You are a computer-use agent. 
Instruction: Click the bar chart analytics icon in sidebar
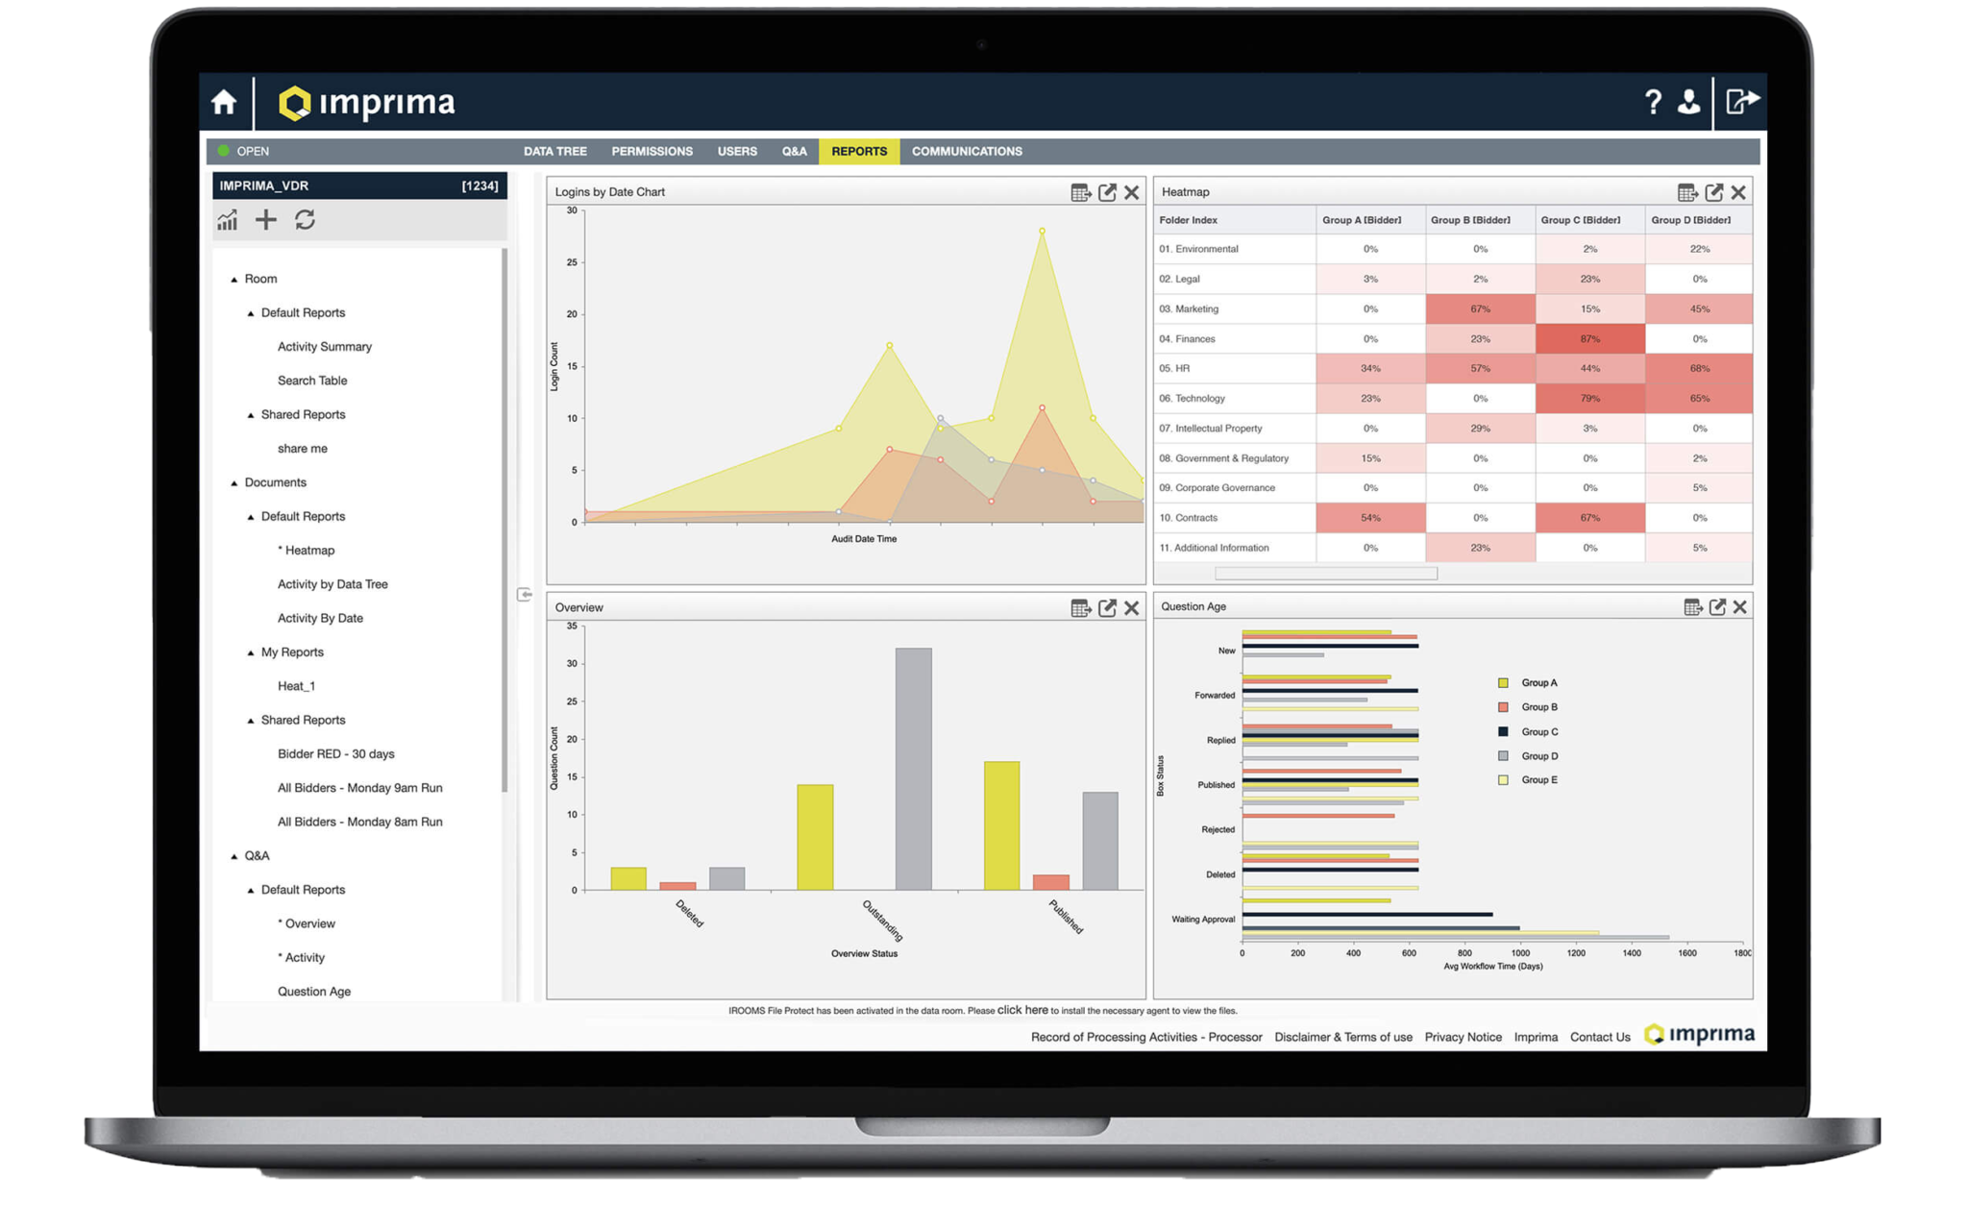(227, 219)
